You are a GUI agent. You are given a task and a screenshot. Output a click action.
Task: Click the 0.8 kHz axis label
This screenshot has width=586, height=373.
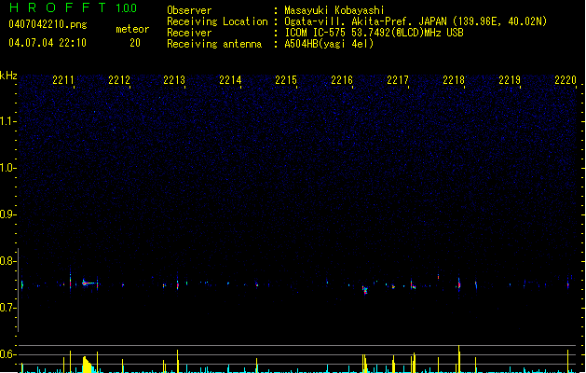(x=7, y=261)
